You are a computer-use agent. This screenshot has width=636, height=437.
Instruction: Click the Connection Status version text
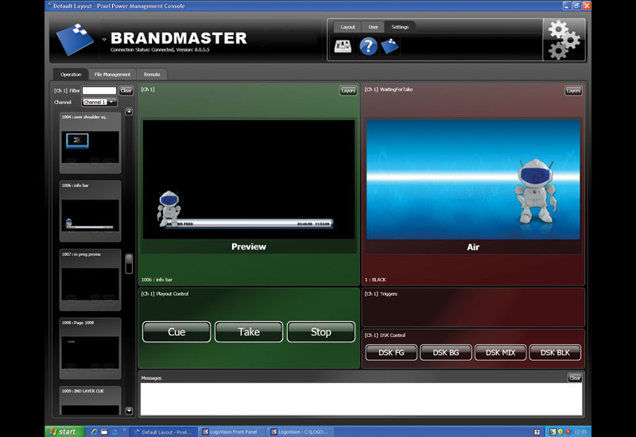[160, 50]
